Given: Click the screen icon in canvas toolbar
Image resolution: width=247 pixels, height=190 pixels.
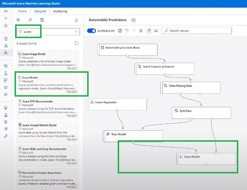Looking at the screenshot, I should coord(156,31).
